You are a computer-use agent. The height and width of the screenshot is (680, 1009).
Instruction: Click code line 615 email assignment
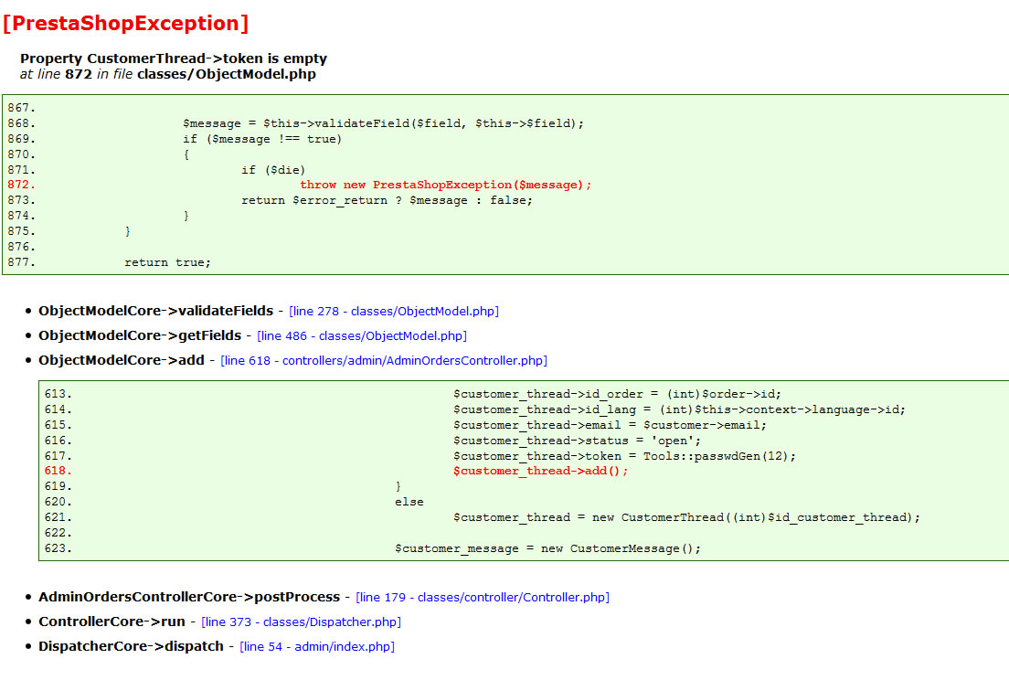click(610, 425)
